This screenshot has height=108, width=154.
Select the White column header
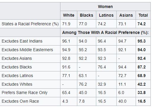[69, 15]
